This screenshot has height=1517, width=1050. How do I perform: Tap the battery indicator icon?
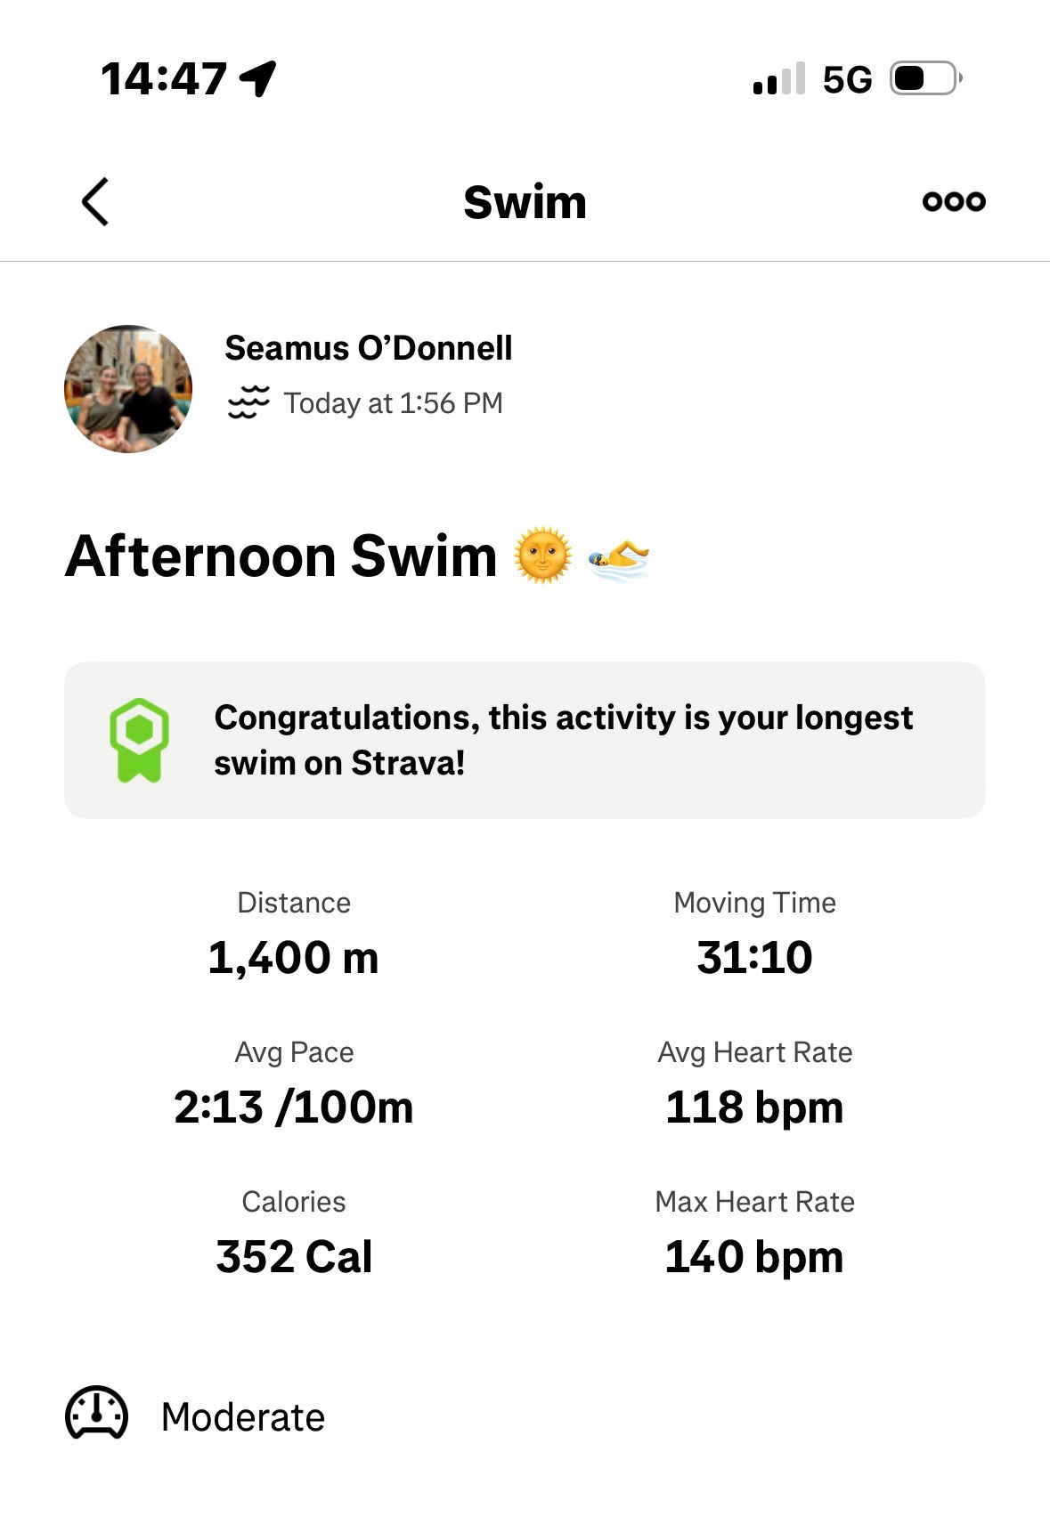coord(925,78)
